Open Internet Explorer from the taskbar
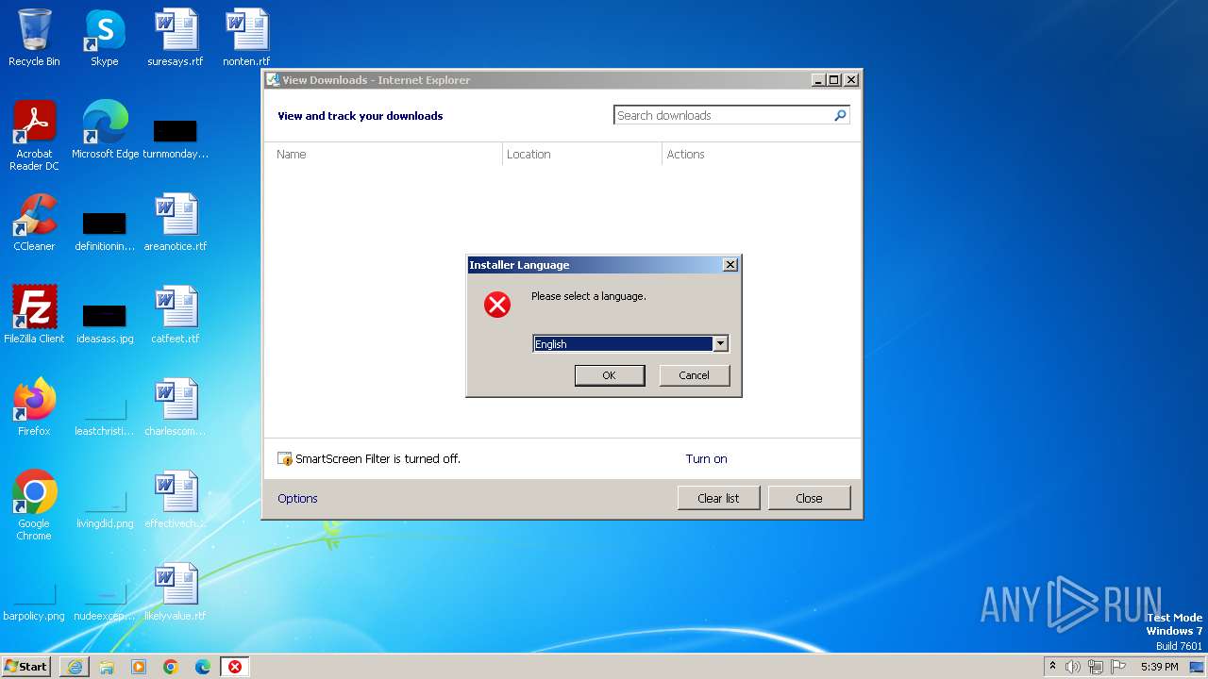The height and width of the screenshot is (679, 1208). [x=75, y=667]
